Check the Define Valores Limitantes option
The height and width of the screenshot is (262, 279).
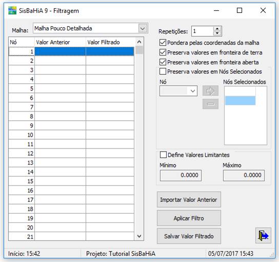(x=163, y=155)
